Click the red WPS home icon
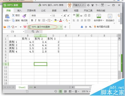This screenshot has width=125, height=96. pos(25,27)
